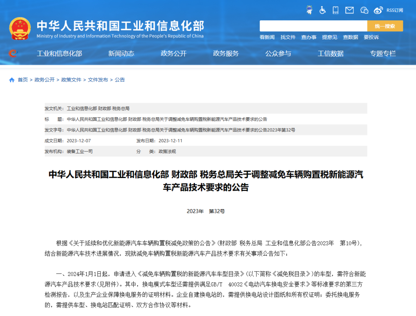
Task: Open the wheelchair accessibility icon
Action: pyautogui.click(x=322, y=10)
